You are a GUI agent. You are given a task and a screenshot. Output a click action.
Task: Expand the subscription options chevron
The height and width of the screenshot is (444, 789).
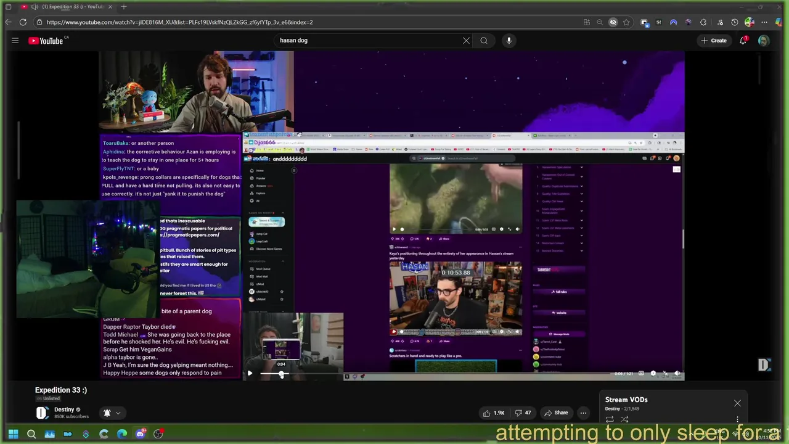click(118, 413)
